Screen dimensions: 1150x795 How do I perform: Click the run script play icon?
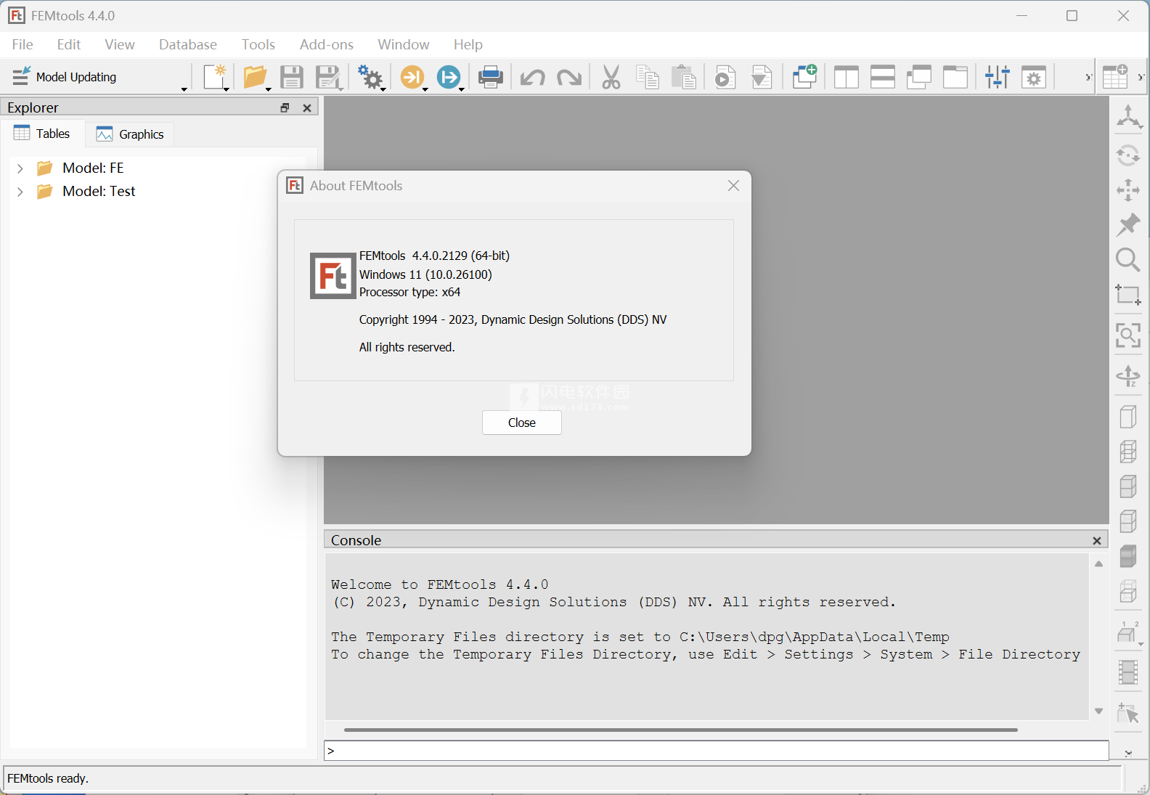725,77
